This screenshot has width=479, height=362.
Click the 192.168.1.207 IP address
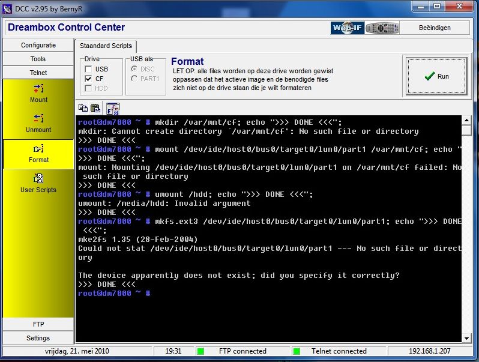[430, 351]
